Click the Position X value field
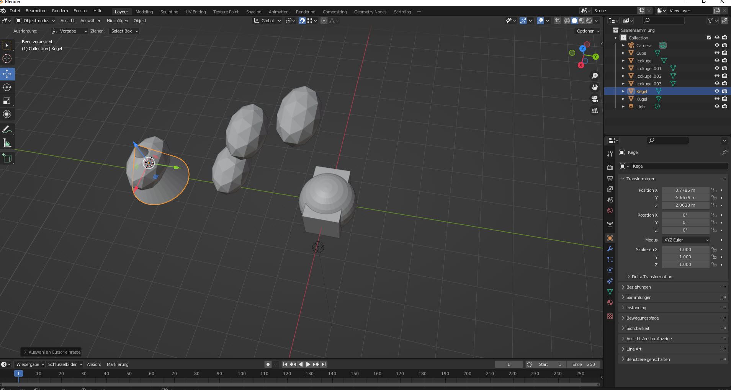The height and width of the screenshot is (390, 731). pyautogui.click(x=685, y=190)
